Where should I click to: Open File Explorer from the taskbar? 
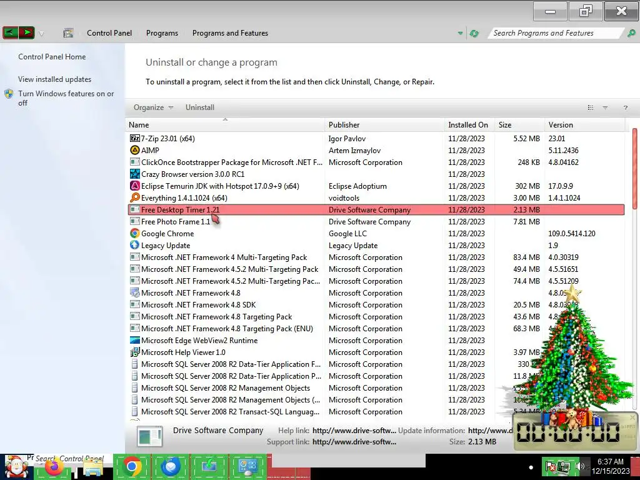[x=92, y=467]
